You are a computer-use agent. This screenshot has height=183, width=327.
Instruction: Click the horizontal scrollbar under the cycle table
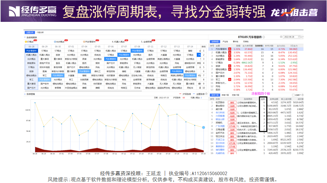(x=84, y=91)
